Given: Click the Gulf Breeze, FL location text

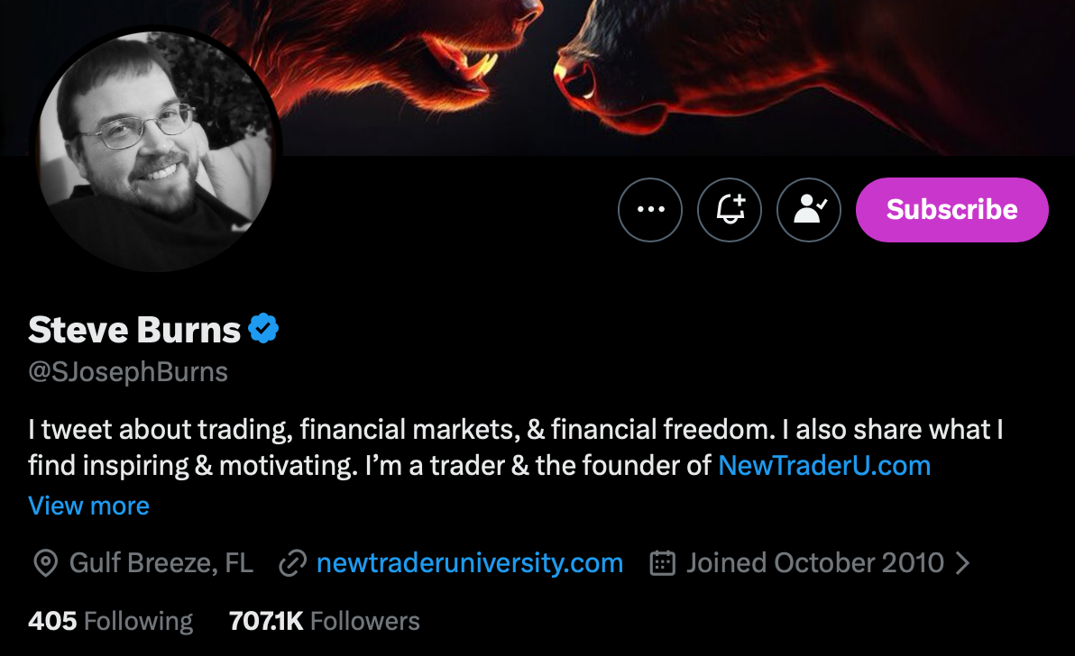Looking at the screenshot, I should tap(161, 564).
